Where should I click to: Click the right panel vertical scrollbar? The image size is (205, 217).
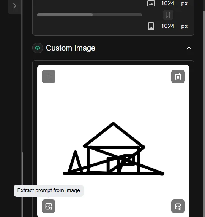[204, 113]
